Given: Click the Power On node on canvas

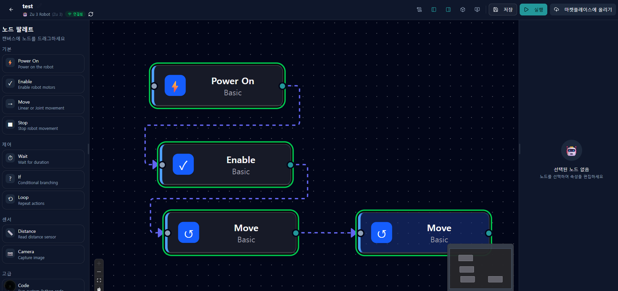Looking at the screenshot, I should [x=217, y=86].
